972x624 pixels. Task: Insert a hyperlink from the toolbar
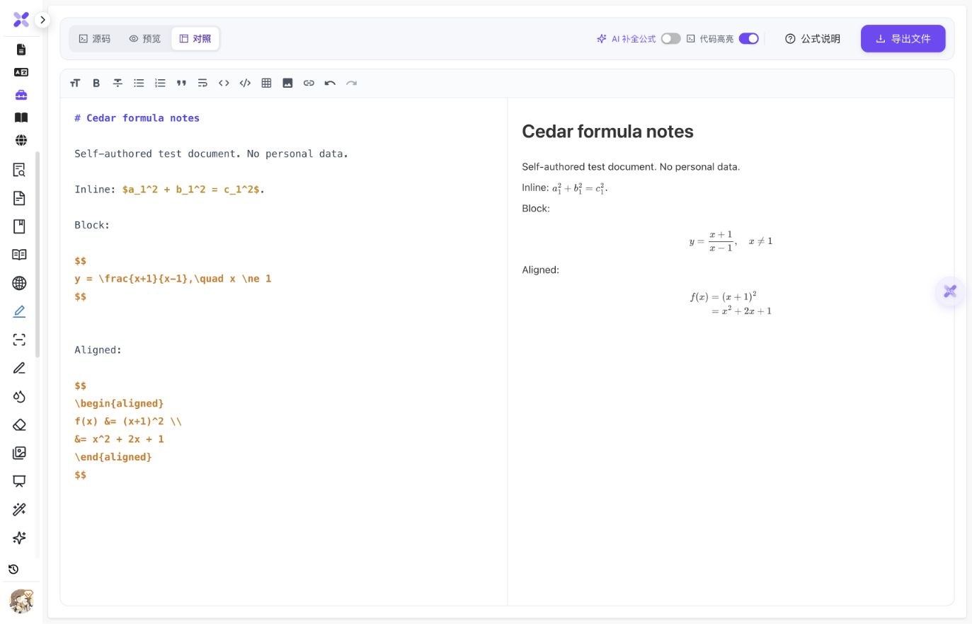(x=309, y=83)
